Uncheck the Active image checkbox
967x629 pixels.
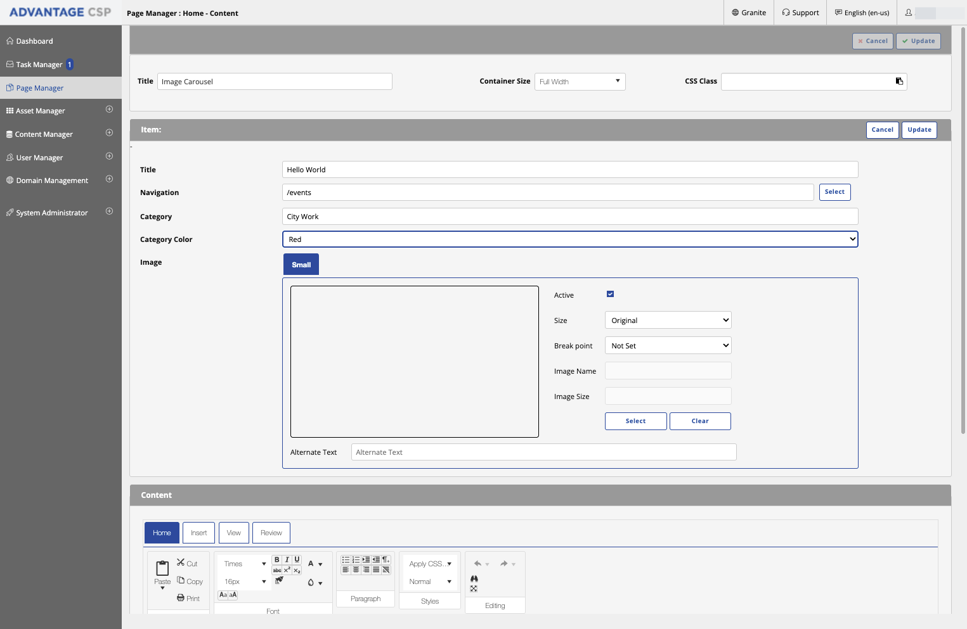coord(610,294)
